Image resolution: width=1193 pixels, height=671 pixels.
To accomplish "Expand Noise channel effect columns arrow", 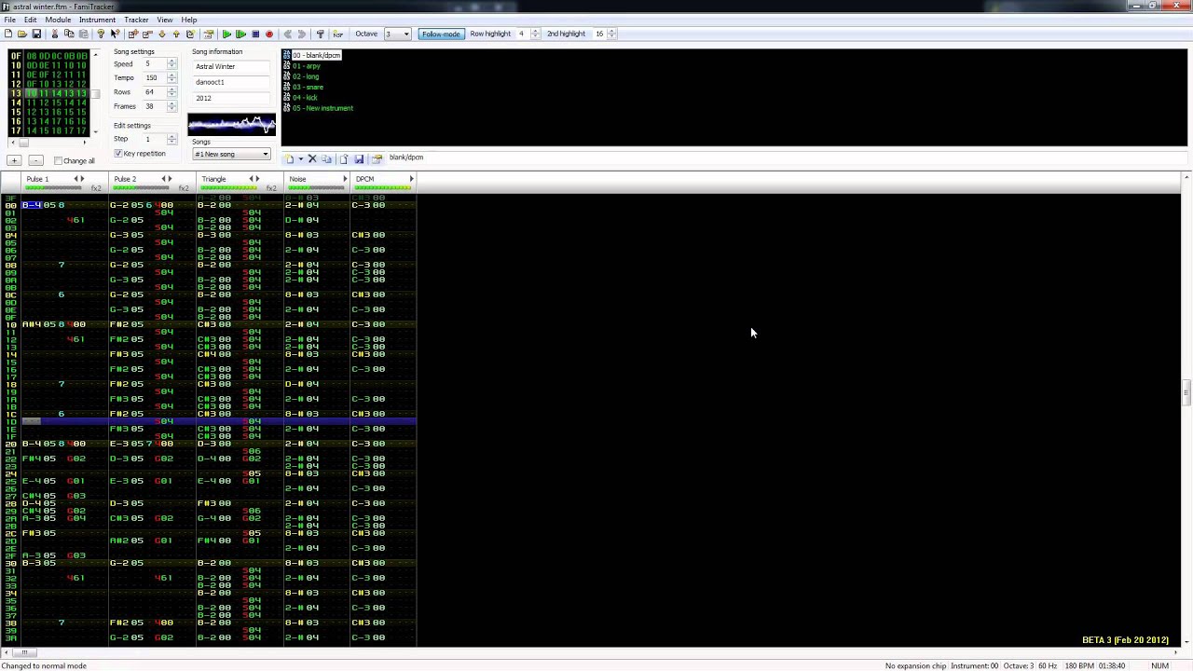I will (345, 179).
